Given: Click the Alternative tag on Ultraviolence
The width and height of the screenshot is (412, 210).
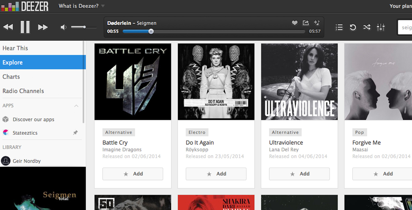Looking at the screenshot, I should (x=285, y=132).
